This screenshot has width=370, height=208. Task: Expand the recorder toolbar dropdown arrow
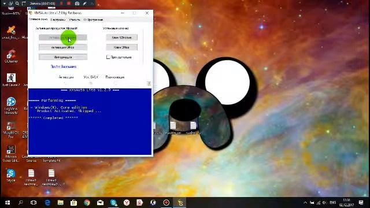pos(4,3)
